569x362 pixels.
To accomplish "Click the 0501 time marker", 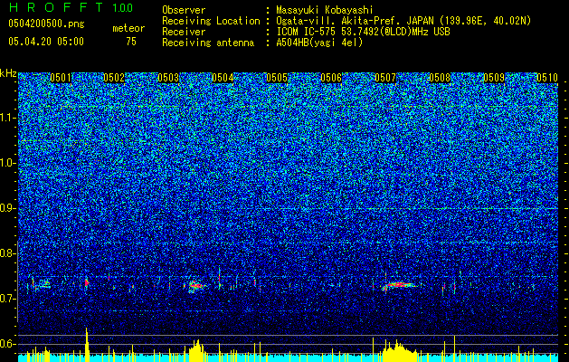I will tap(61, 78).
